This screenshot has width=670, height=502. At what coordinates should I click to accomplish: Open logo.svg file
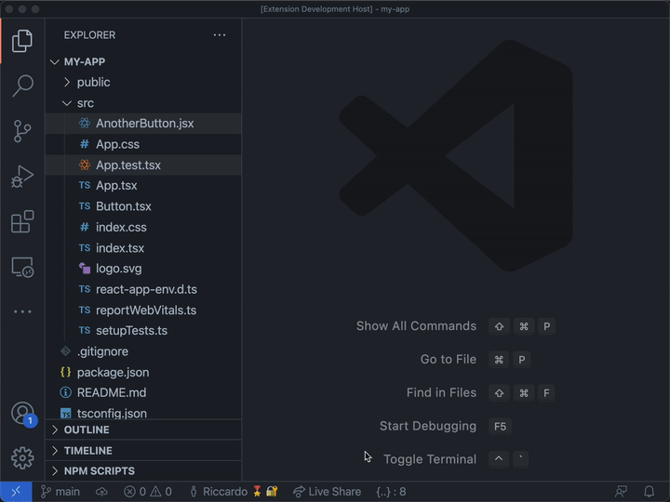[143, 269]
